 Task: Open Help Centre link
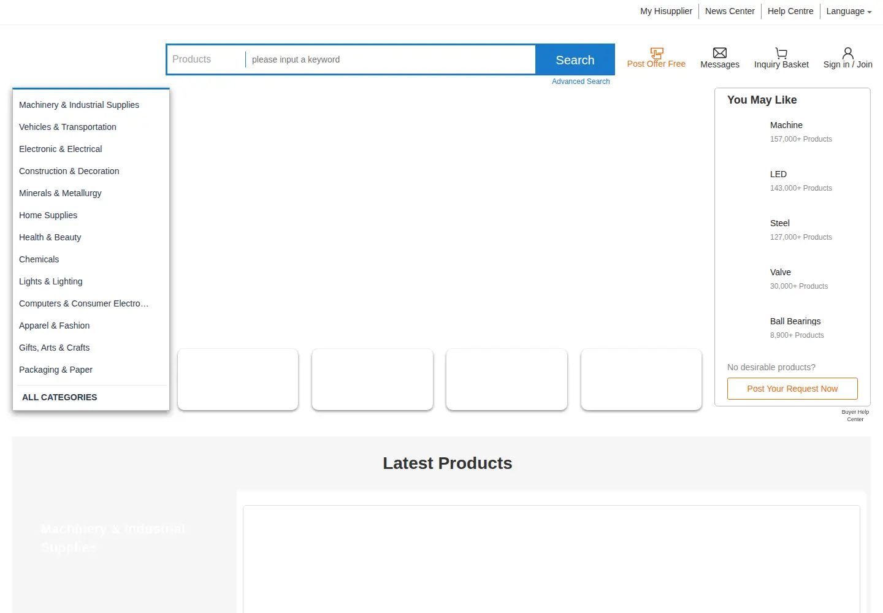790,11
